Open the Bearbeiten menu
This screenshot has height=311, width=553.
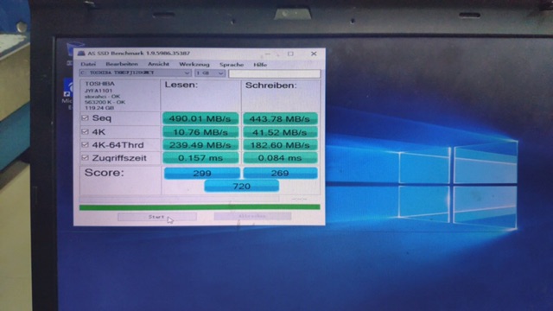click(122, 64)
